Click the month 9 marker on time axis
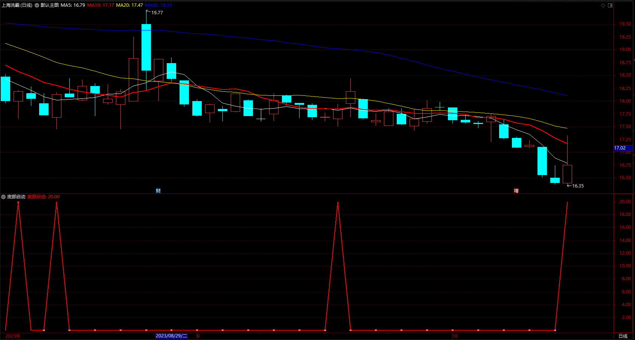This screenshot has width=635, height=340. tap(198, 336)
